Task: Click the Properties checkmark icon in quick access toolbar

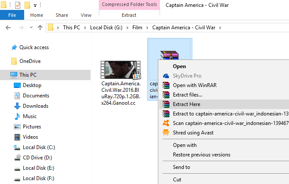Action: point(18,5)
